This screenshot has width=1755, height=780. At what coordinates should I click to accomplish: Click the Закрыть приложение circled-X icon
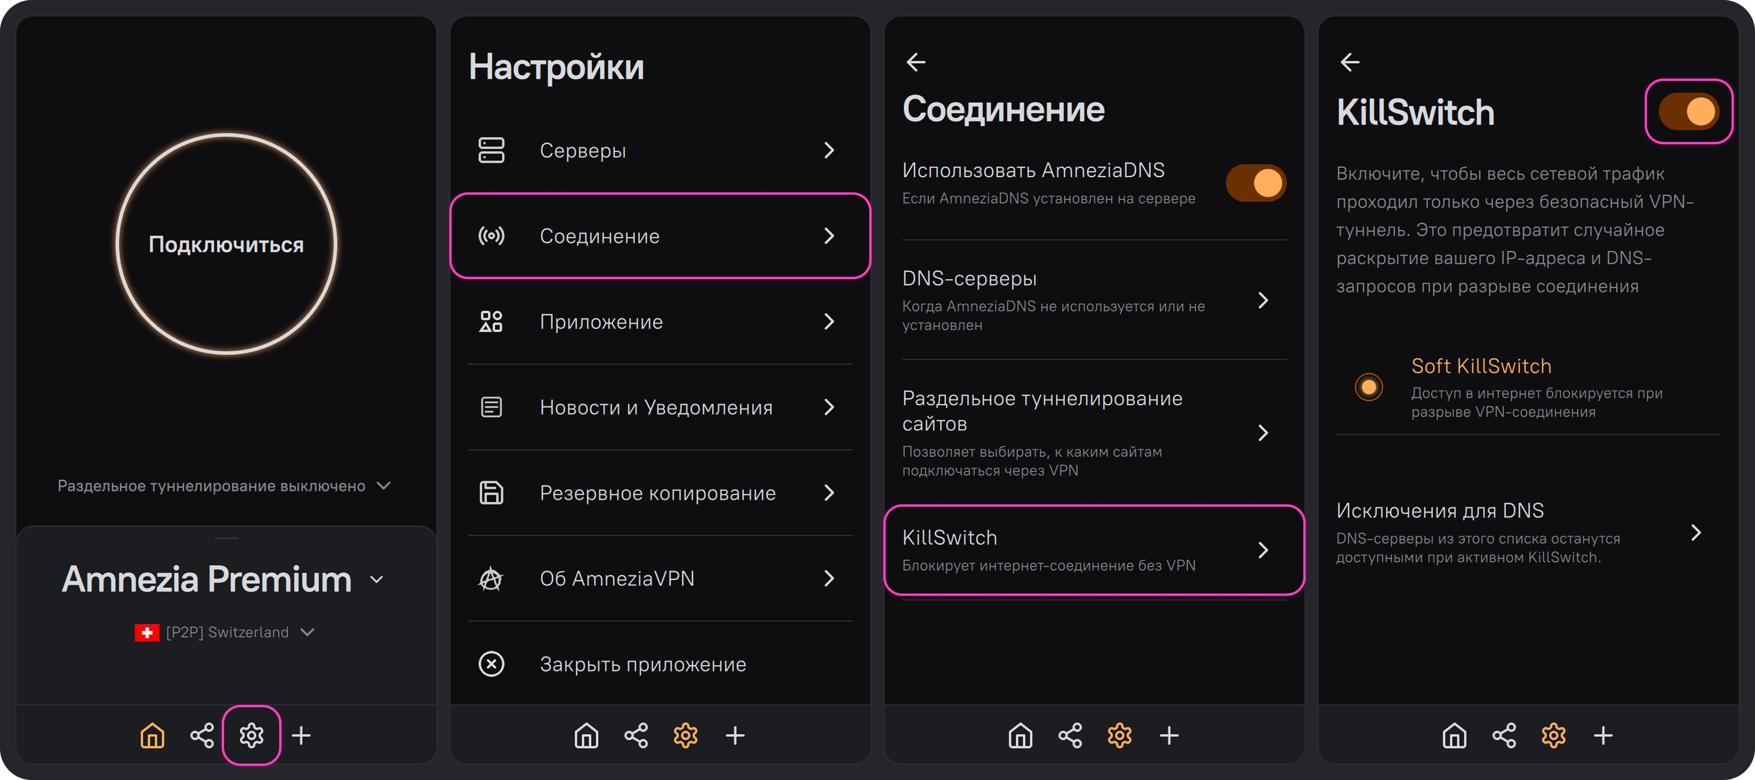click(x=491, y=664)
